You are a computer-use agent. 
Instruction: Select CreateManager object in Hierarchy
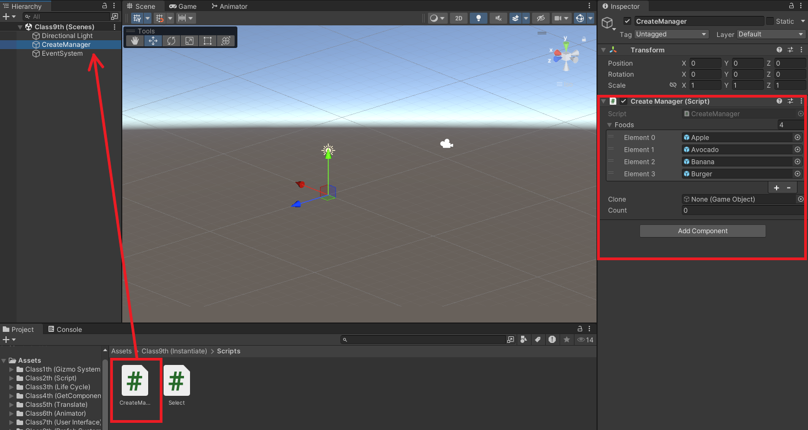coord(66,45)
